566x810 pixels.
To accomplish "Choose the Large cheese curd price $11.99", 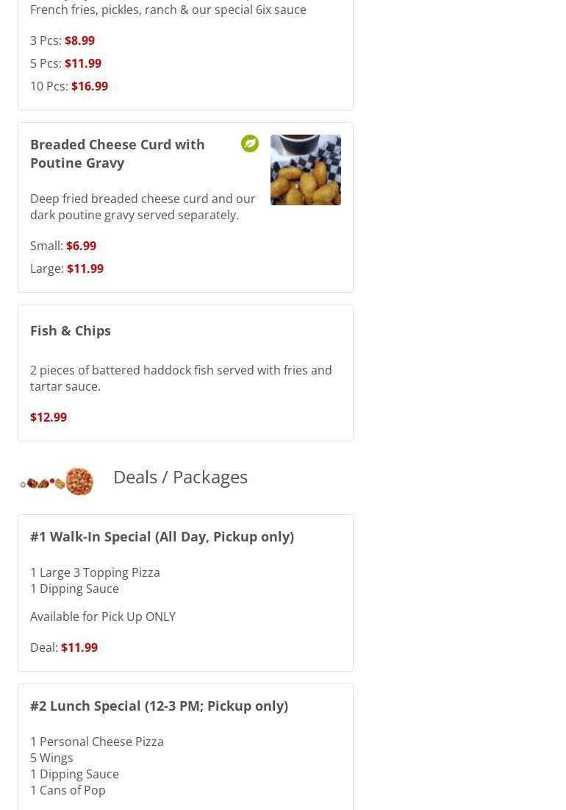I will [x=85, y=269].
